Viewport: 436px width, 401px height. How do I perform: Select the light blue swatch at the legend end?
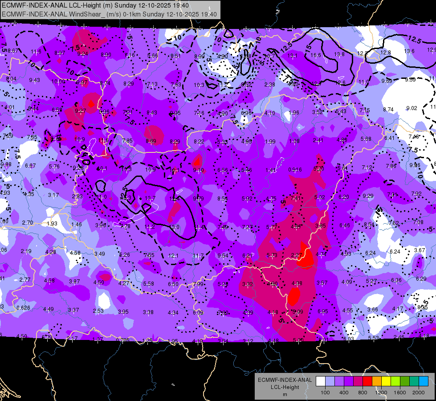click(424, 381)
